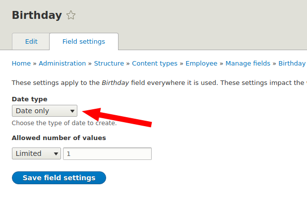Viewport: 307px width, 223px height.
Task: Focus the allowed values number field
Action: pos(107,153)
